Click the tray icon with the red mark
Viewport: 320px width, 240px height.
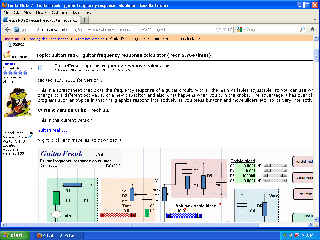tap(297, 235)
